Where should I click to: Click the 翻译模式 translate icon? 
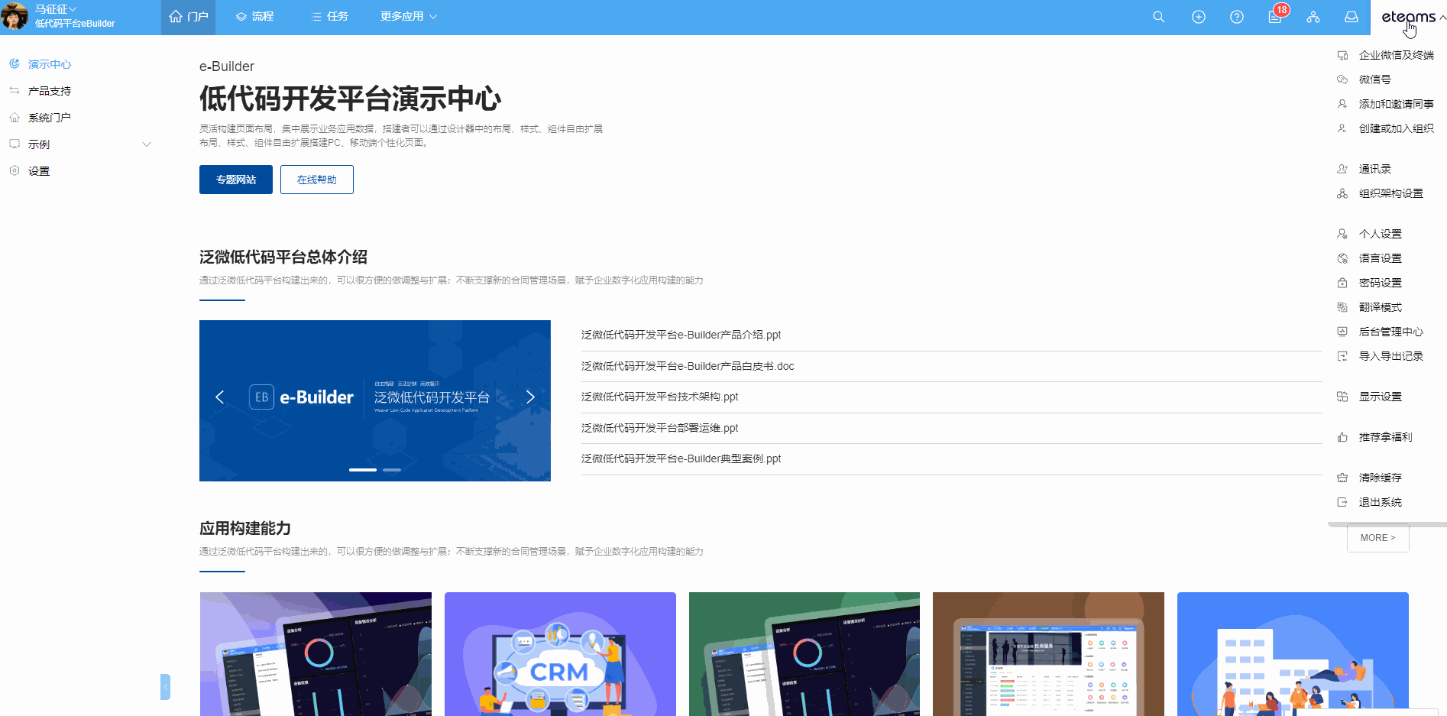click(x=1342, y=307)
